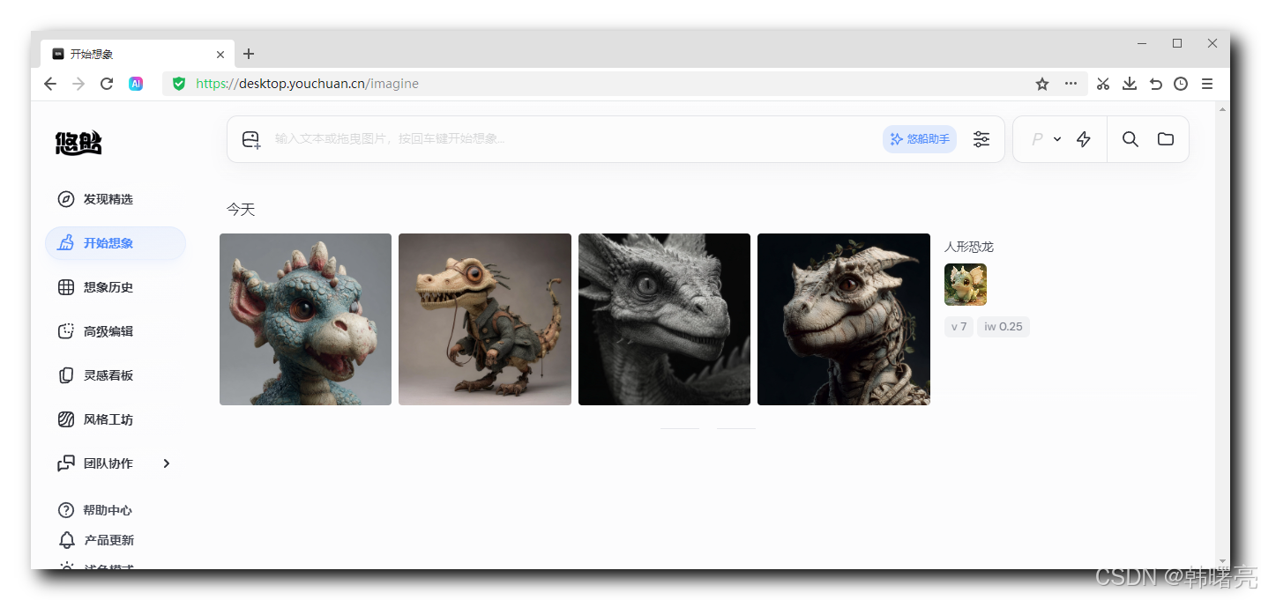1261x600 pixels.
Task: Click the 今天 section heading
Action: pyautogui.click(x=241, y=210)
